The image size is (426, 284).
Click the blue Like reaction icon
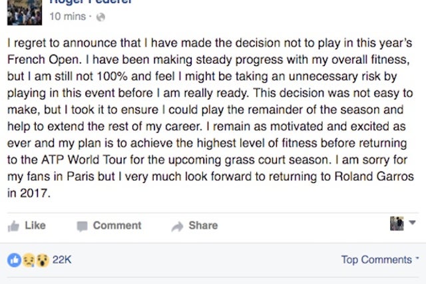click(14, 260)
